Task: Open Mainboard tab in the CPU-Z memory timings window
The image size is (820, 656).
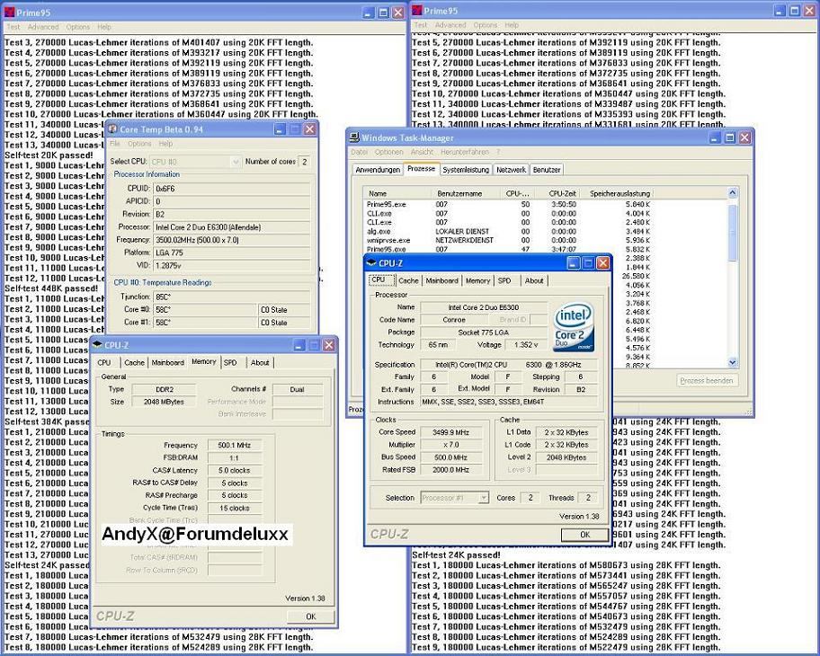Action: pos(168,362)
